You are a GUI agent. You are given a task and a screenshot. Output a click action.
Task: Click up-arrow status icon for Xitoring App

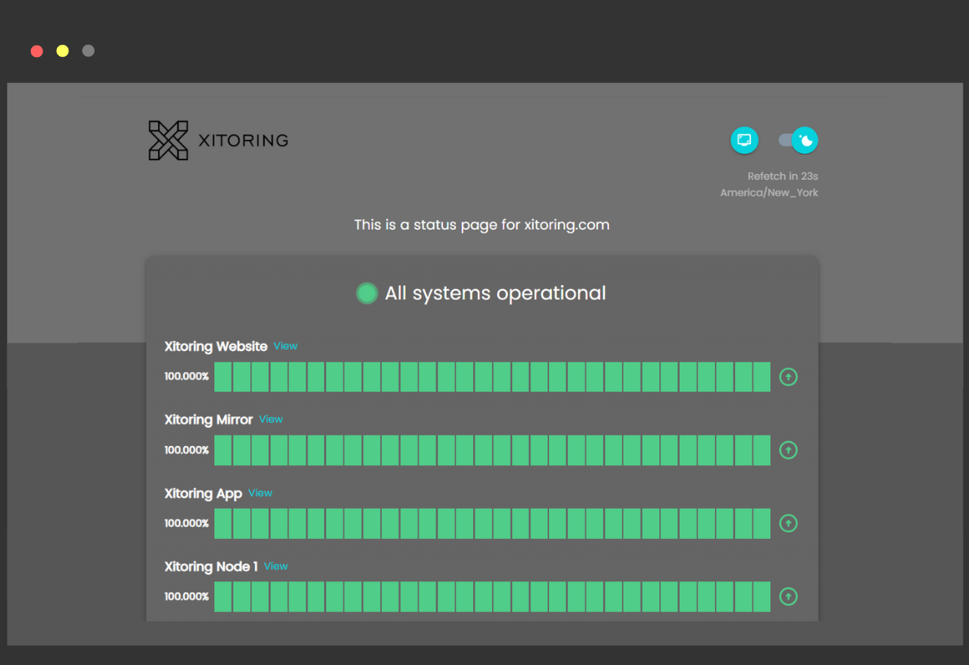point(788,523)
